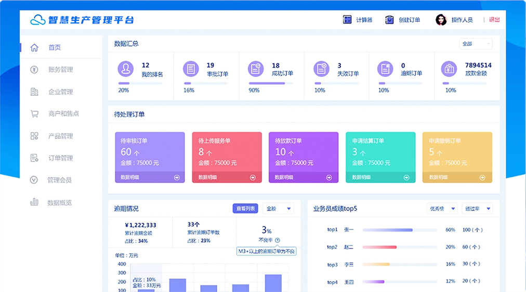Click the 退出 logout link
The height and width of the screenshot is (292, 526).
(494, 20)
